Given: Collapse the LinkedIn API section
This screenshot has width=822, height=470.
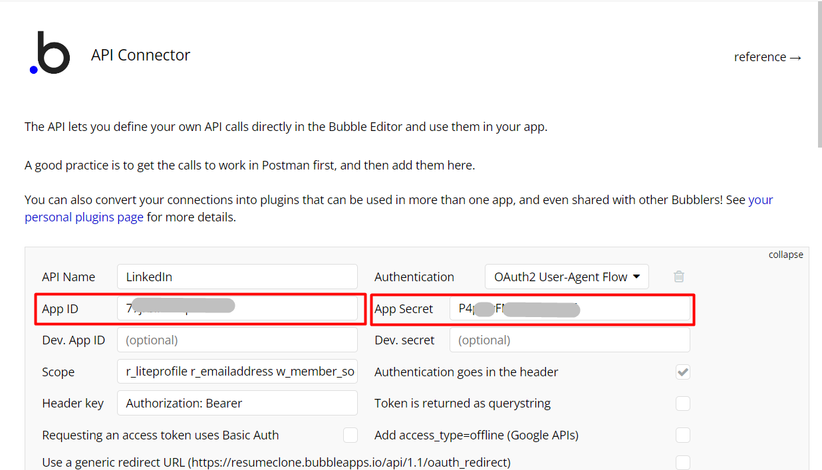Looking at the screenshot, I should tap(786, 255).
